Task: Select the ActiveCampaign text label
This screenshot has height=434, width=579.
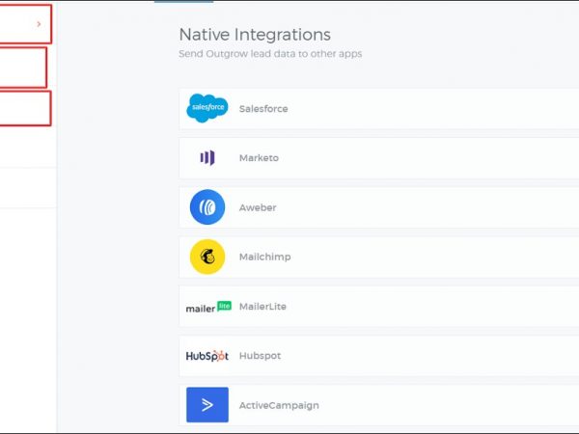Action: tap(279, 406)
